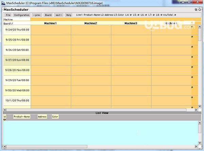The height and width of the screenshot is (151, 204).
Task: Click the list view scroll up arrow
Action: click(x=200, y=123)
